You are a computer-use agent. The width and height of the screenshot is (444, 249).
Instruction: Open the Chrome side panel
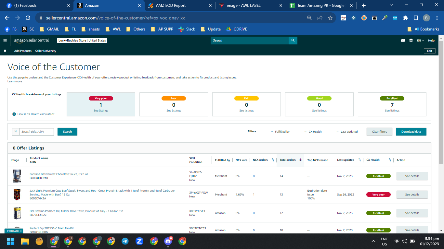tap(416, 18)
